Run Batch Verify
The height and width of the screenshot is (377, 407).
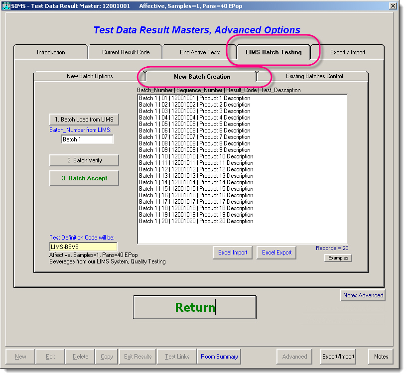click(x=84, y=160)
